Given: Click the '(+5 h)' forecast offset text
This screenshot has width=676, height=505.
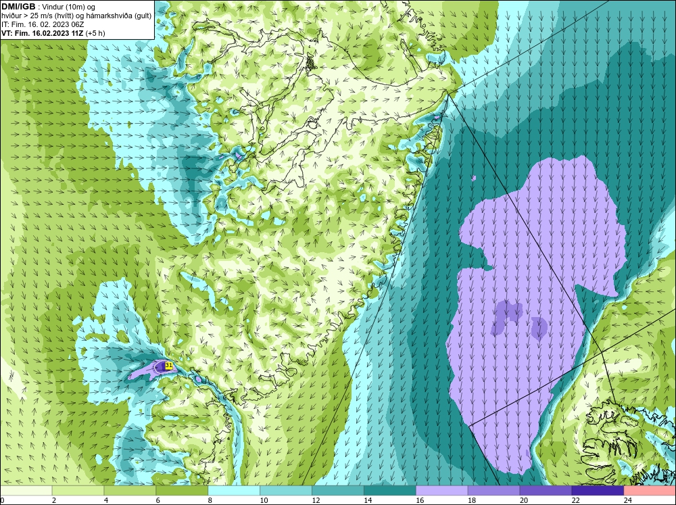Looking at the screenshot, I should (x=95, y=33).
